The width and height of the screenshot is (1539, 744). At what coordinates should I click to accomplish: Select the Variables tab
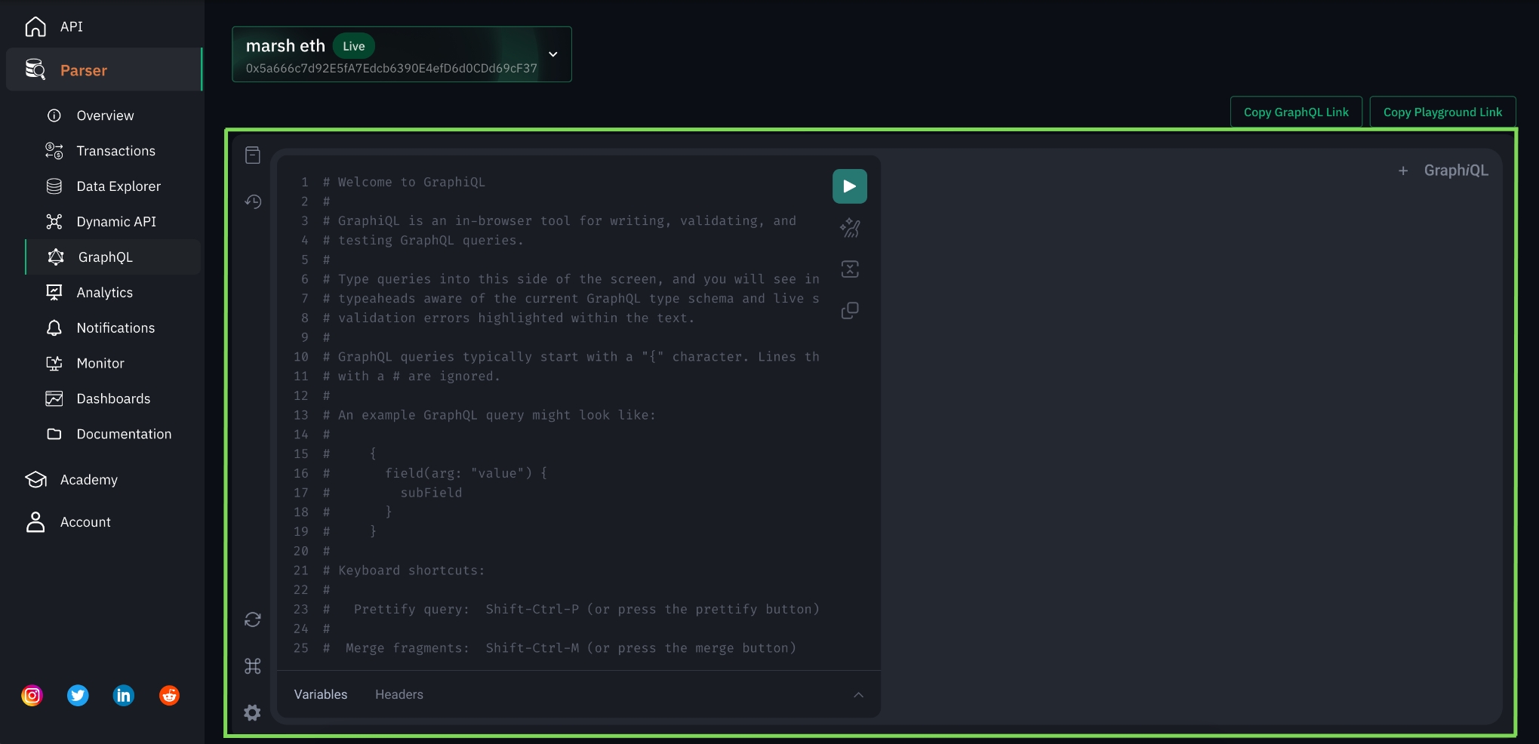click(x=321, y=695)
